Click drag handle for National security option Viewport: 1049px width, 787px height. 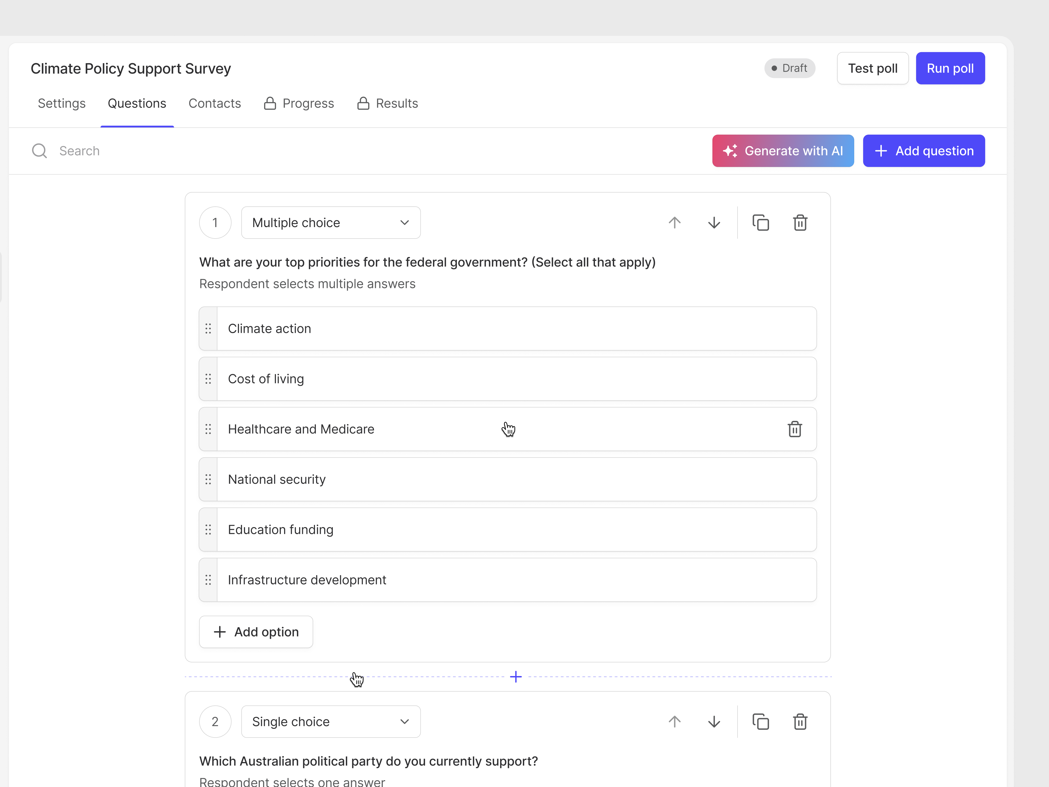pyautogui.click(x=208, y=479)
